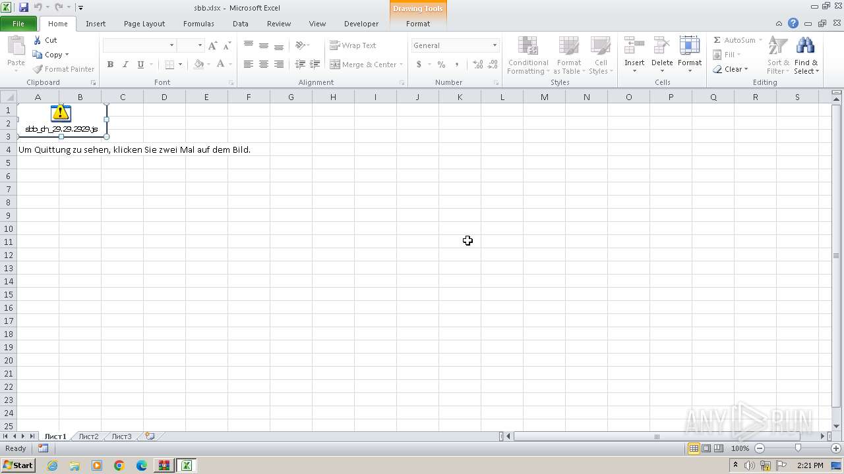Switch to sheet Лист2
The width and height of the screenshot is (844, 474).
point(88,436)
